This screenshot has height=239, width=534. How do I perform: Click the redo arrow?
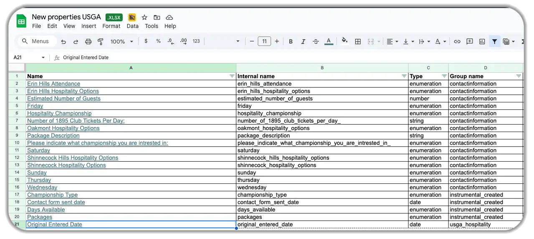(x=76, y=41)
